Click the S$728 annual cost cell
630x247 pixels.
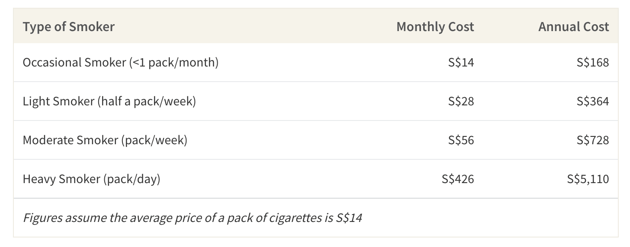tap(593, 140)
